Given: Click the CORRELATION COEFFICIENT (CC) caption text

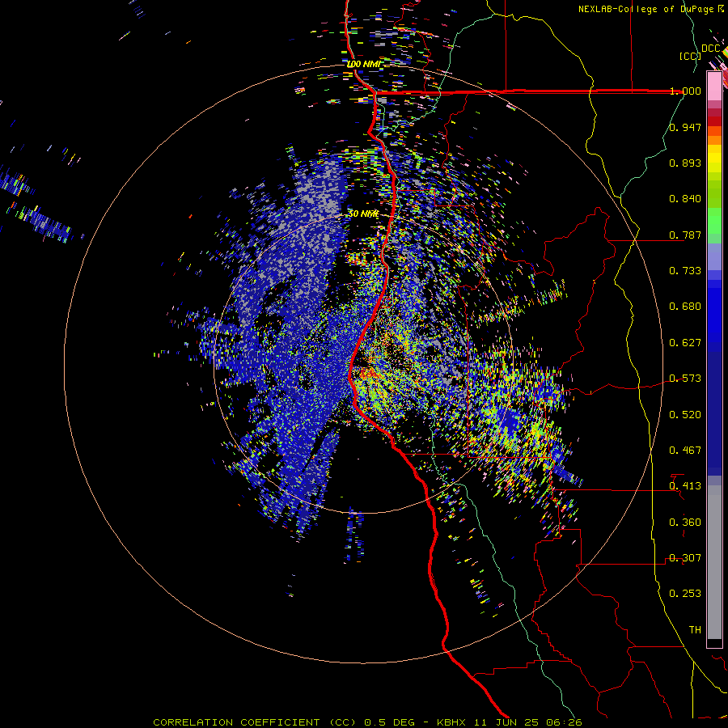Looking at the screenshot, I should click(255, 722).
